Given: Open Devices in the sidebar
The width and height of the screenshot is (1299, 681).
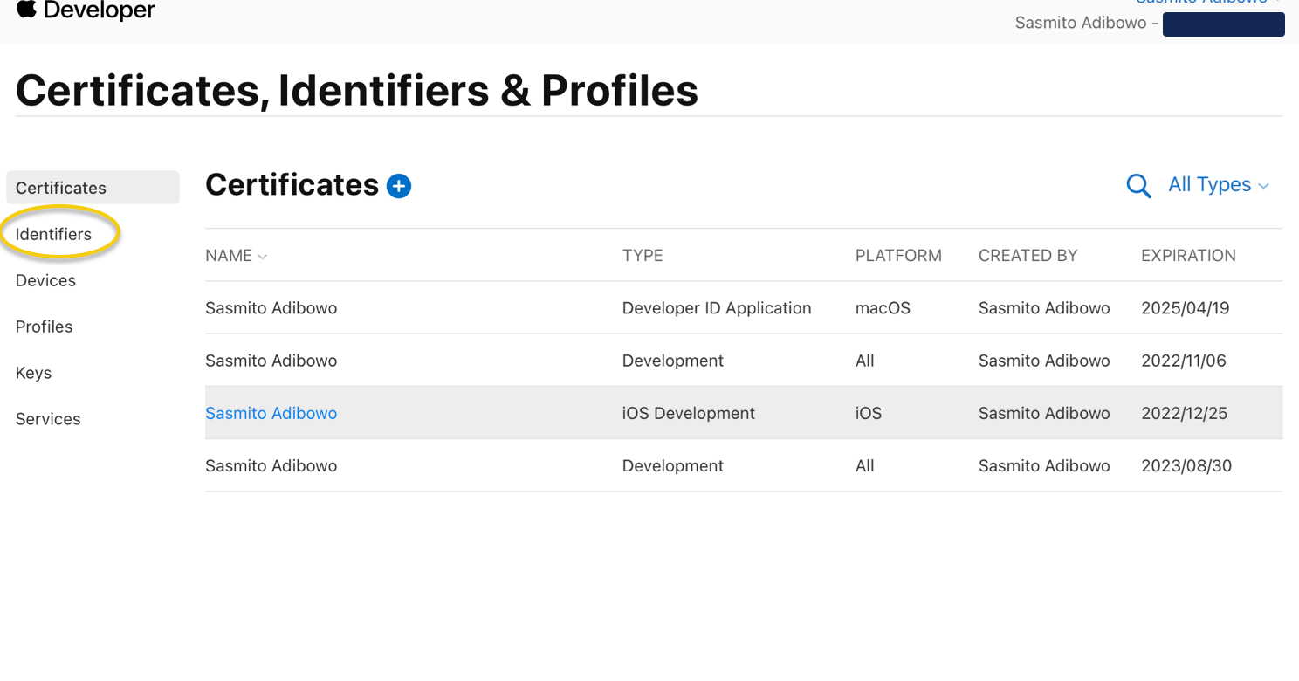Looking at the screenshot, I should (x=45, y=280).
